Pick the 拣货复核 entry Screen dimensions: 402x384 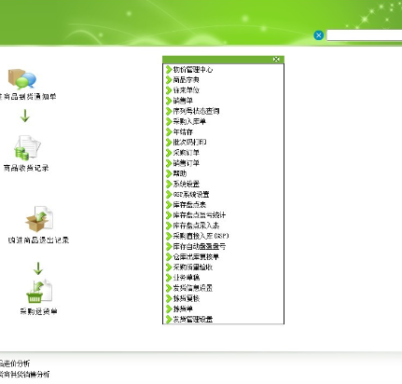pyautogui.click(x=187, y=298)
